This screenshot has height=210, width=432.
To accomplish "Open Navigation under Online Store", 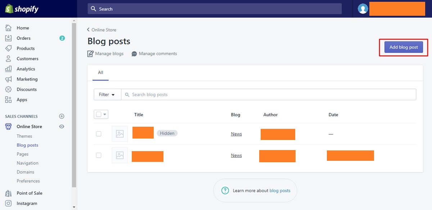I will [27, 163].
